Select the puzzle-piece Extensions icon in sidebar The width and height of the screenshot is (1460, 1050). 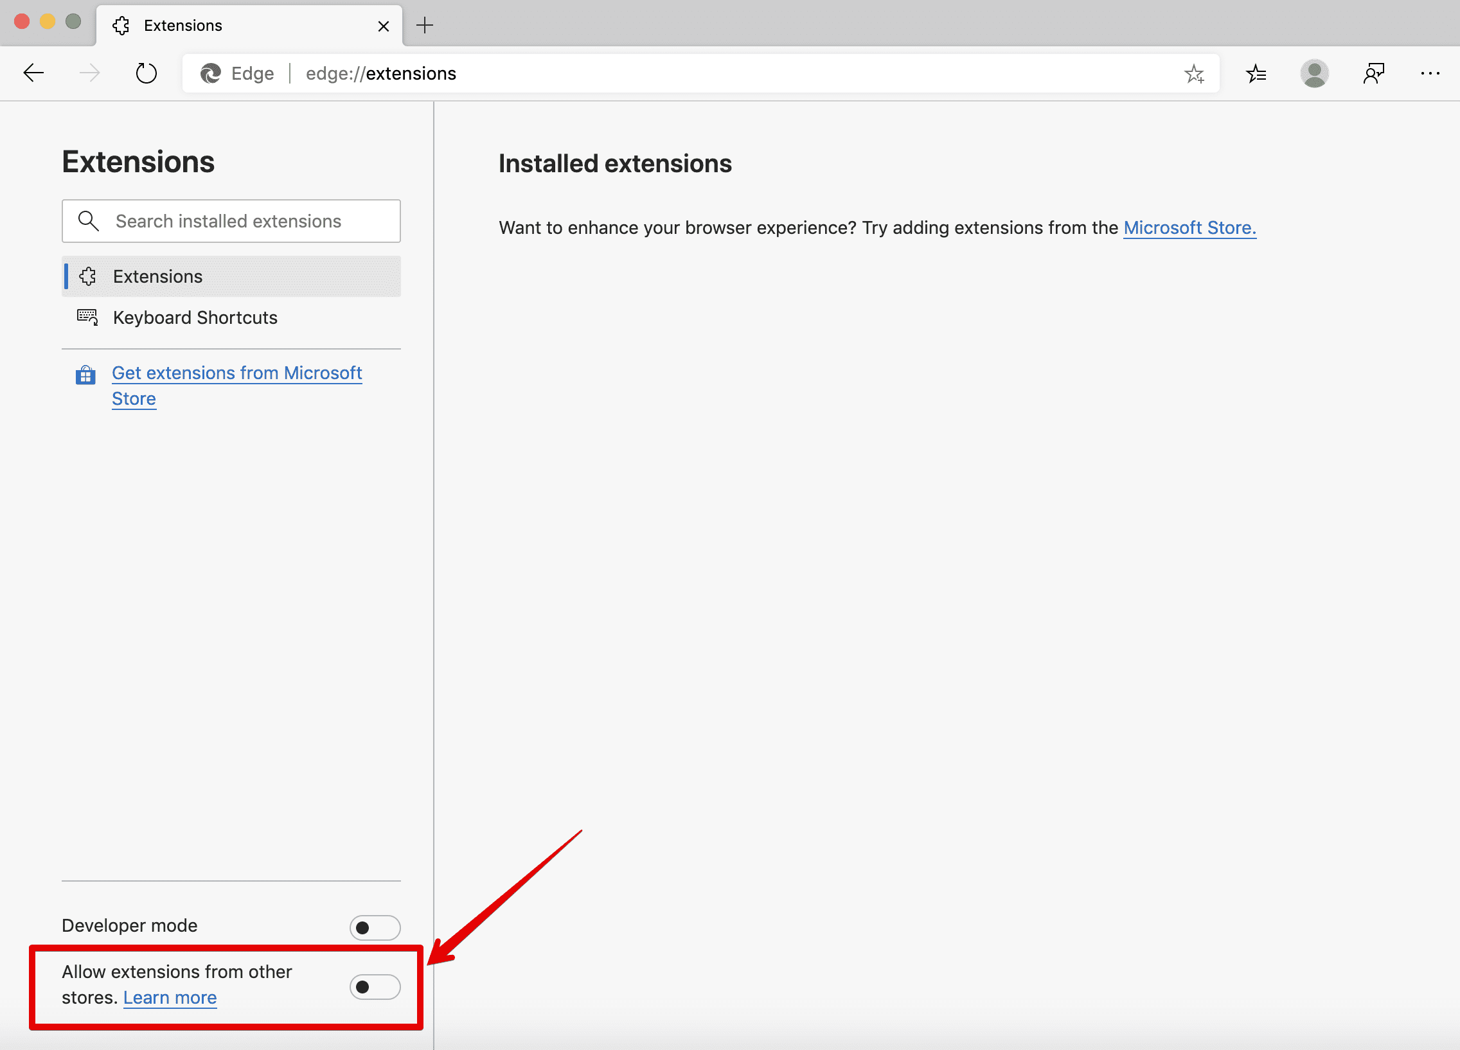(x=87, y=276)
